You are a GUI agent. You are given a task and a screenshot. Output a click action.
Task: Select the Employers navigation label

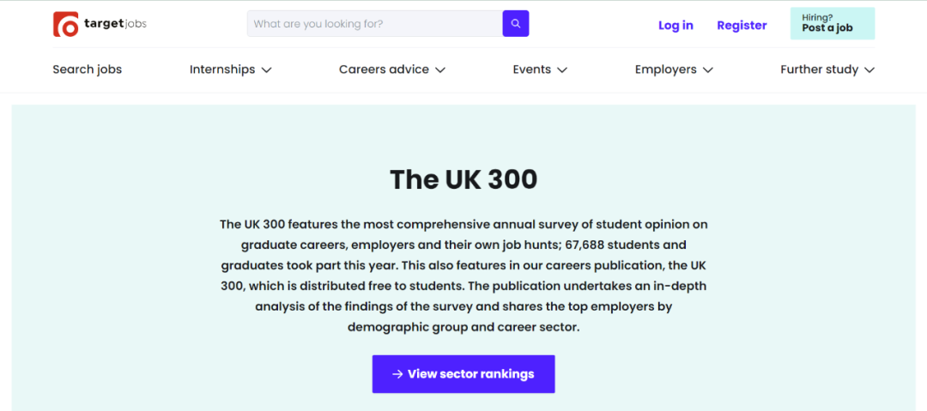click(x=665, y=70)
